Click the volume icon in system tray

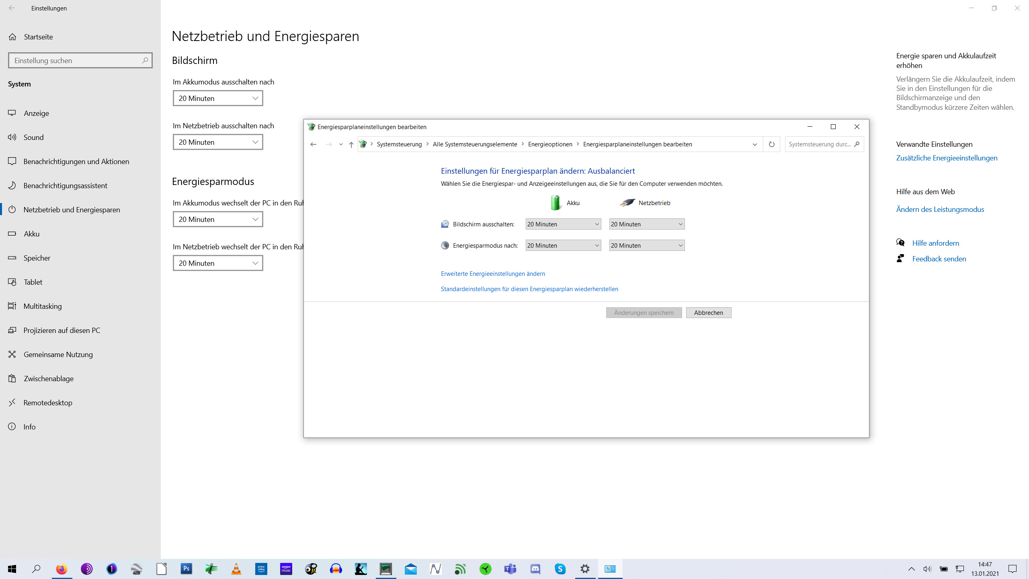pos(927,569)
